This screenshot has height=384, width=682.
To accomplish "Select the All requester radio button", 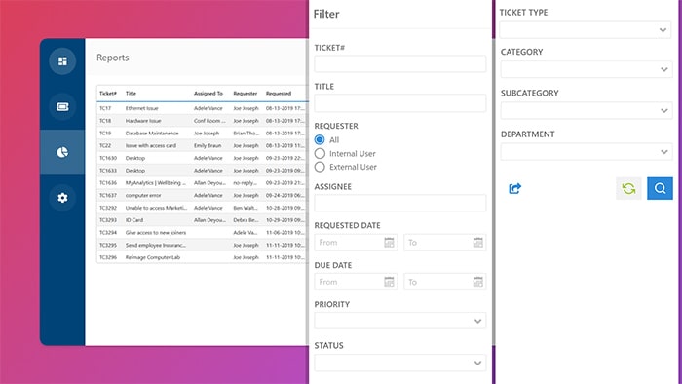I will pyautogui.click(x=320, y=139).
